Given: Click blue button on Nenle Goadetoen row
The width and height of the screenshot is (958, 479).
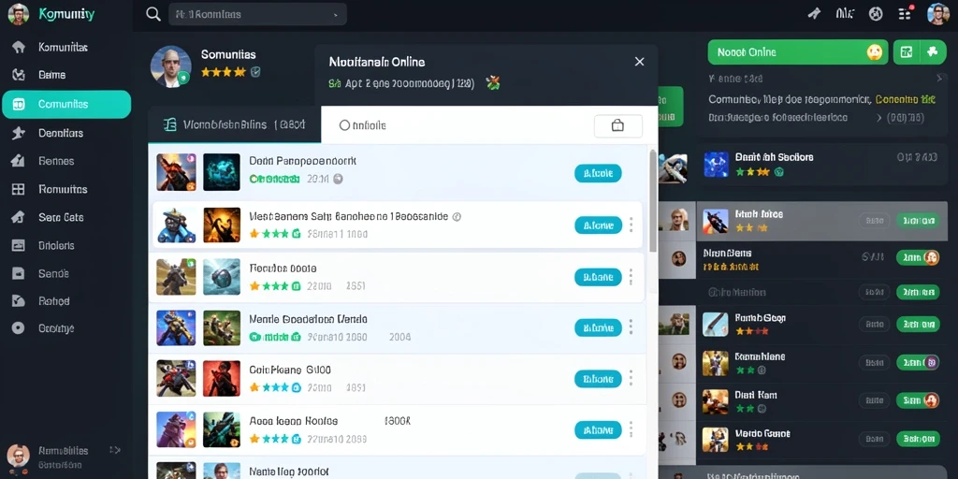Looking at the screenshot, I should click(598, 327).
